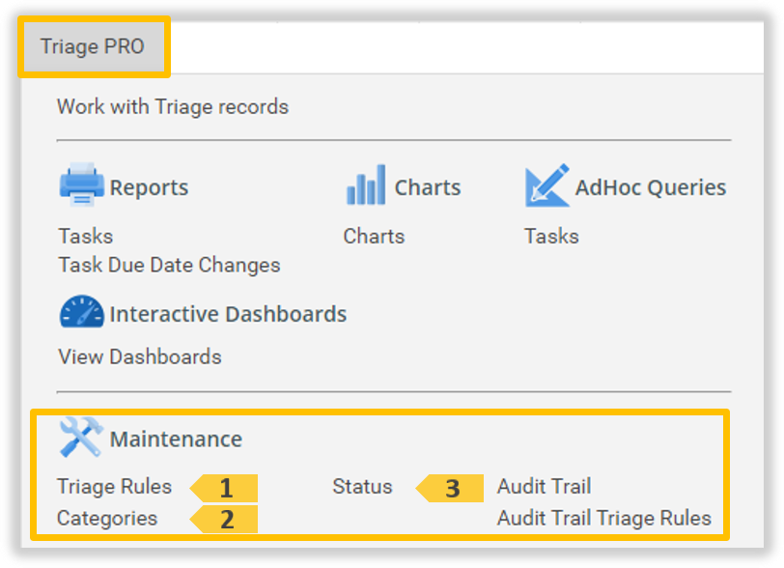
Task: Switch to the Triage PRO tab
Action: coord(93,47)
